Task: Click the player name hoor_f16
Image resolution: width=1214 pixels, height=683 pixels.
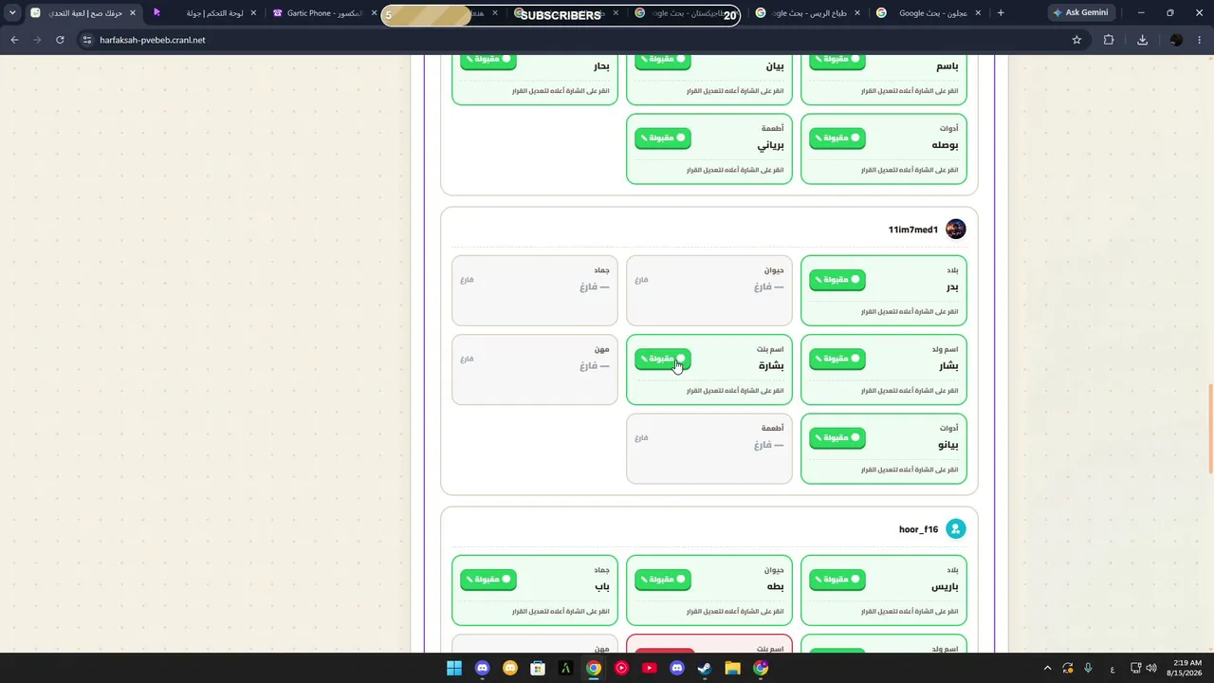Action: tap(918, 529)
